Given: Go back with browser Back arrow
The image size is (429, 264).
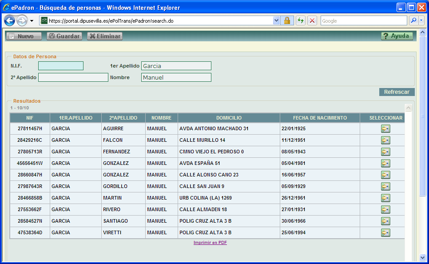Looking at the screenshot, I should [x=10, y=21].
